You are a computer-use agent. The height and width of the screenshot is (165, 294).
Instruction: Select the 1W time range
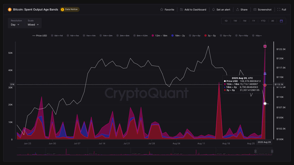235,21
